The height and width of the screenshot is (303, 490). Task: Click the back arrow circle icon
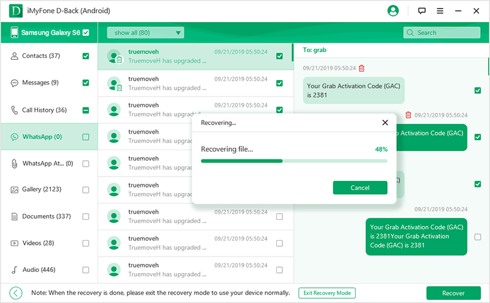click(x=16, y=293)
